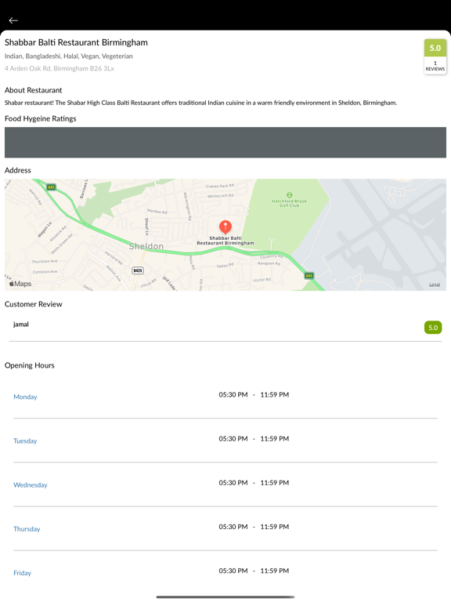Click the red map pin marker
Viewport: 451px width, 602px height.
click(x=225, y=227)
